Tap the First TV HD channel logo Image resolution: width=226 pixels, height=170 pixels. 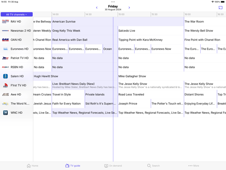click(x=5, y=85)
